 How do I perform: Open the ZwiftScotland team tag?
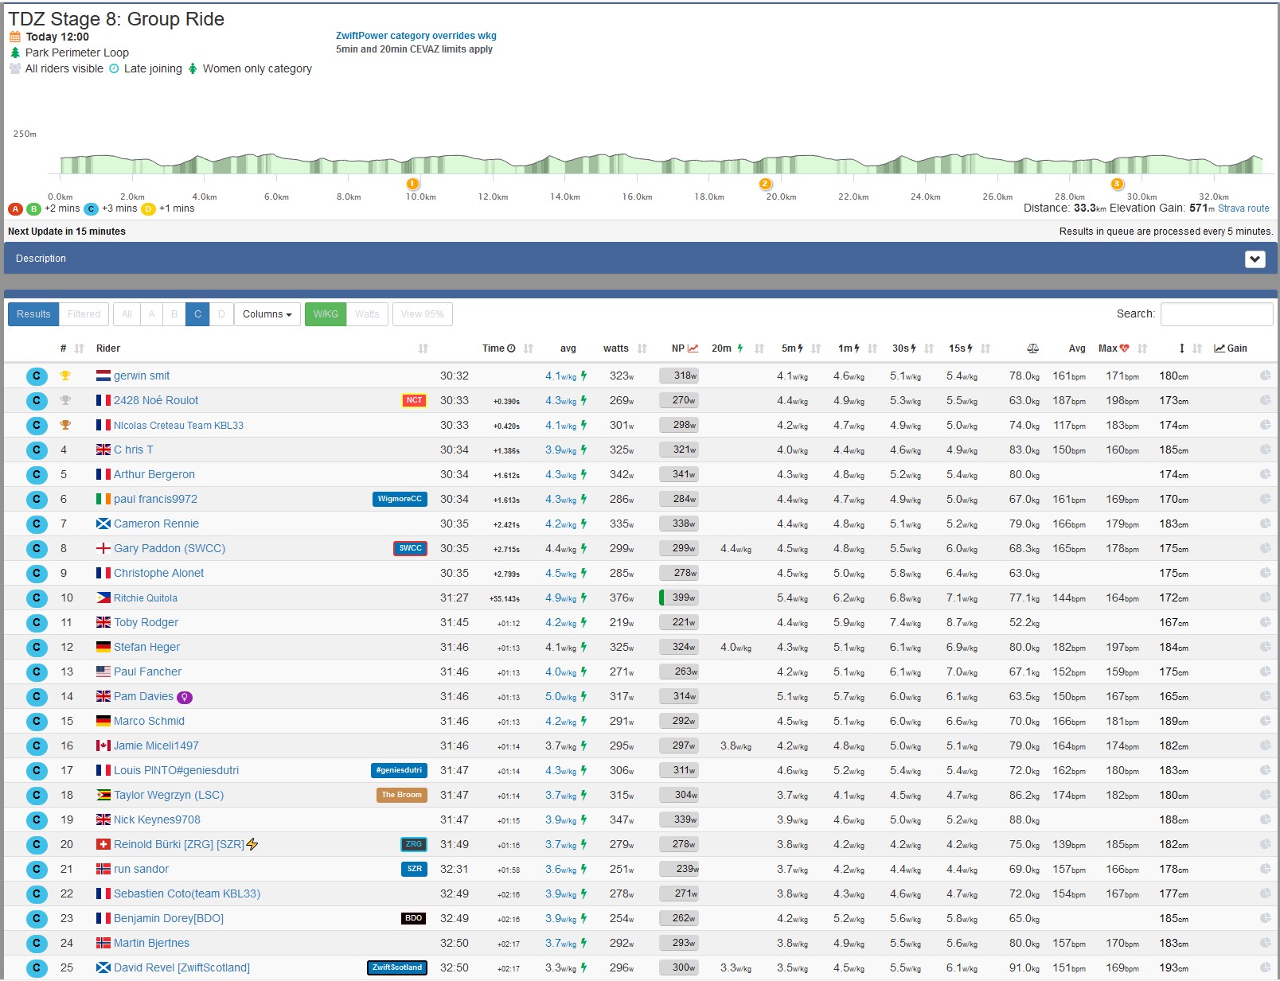coord(397,967)
